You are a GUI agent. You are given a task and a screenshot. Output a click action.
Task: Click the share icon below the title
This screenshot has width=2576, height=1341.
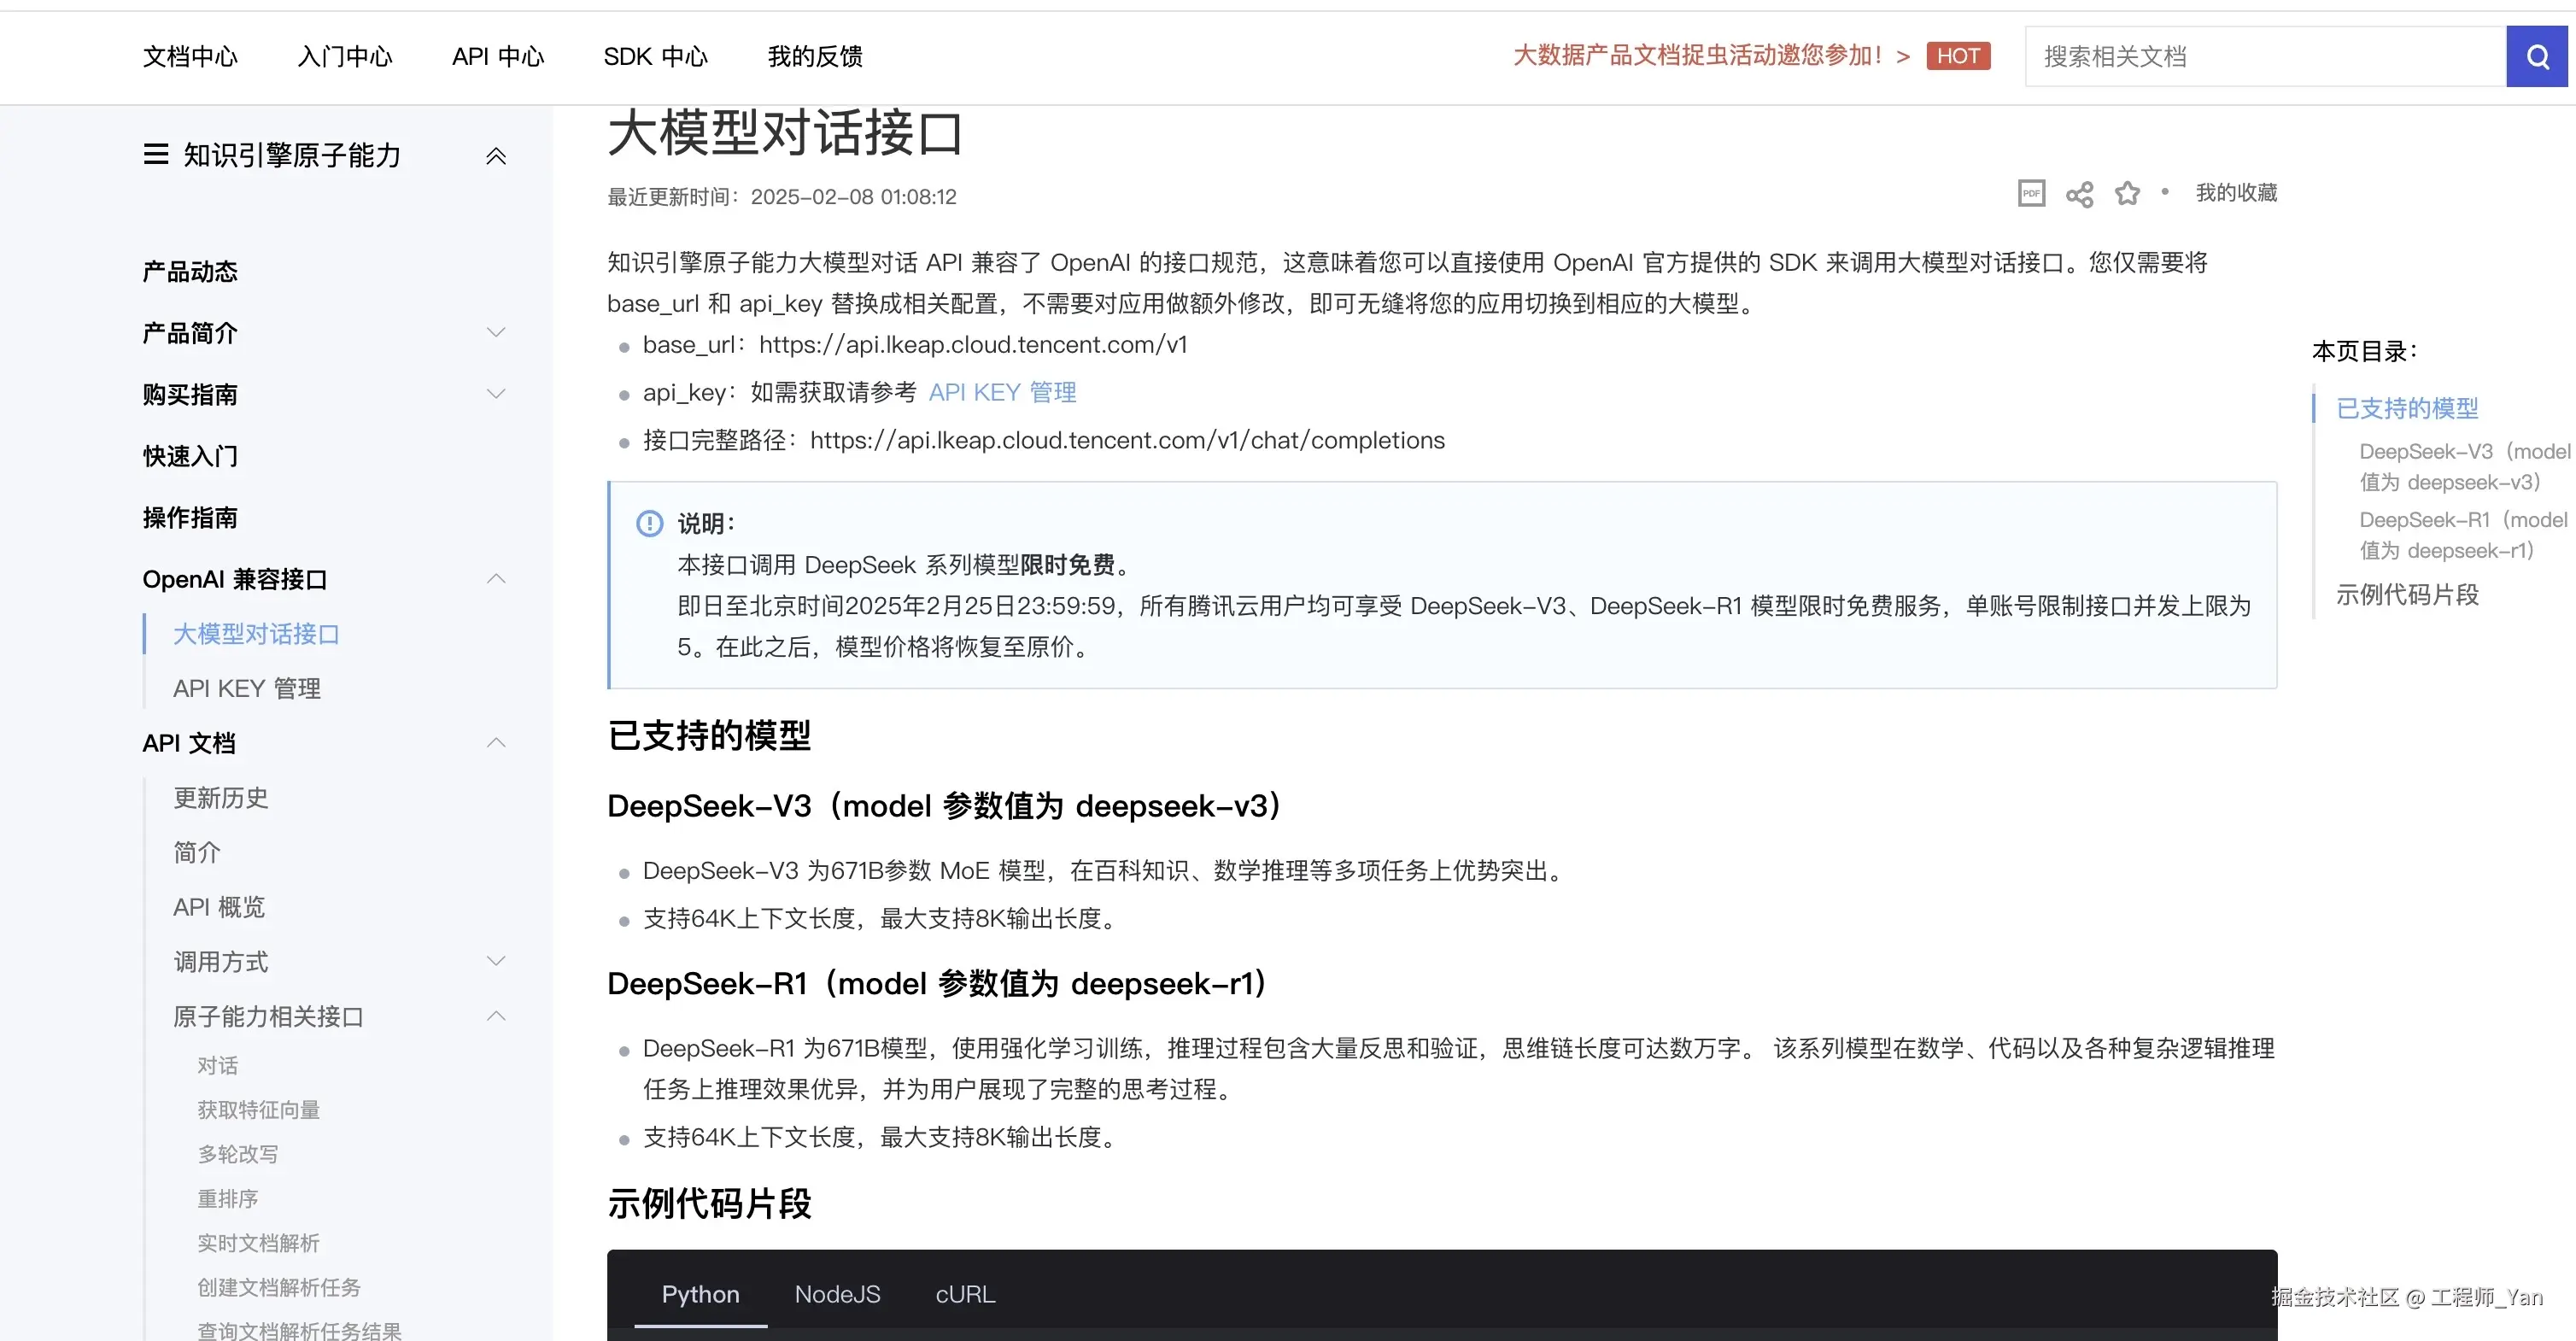pyautogui.click(x=2079, y=194)
